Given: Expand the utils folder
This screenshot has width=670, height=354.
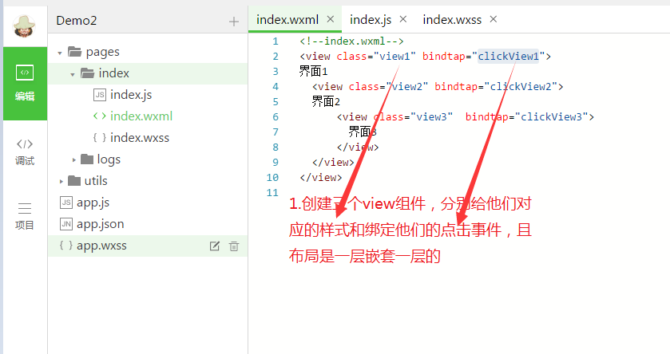Looking at the screenshot, I should coord(61,181).
